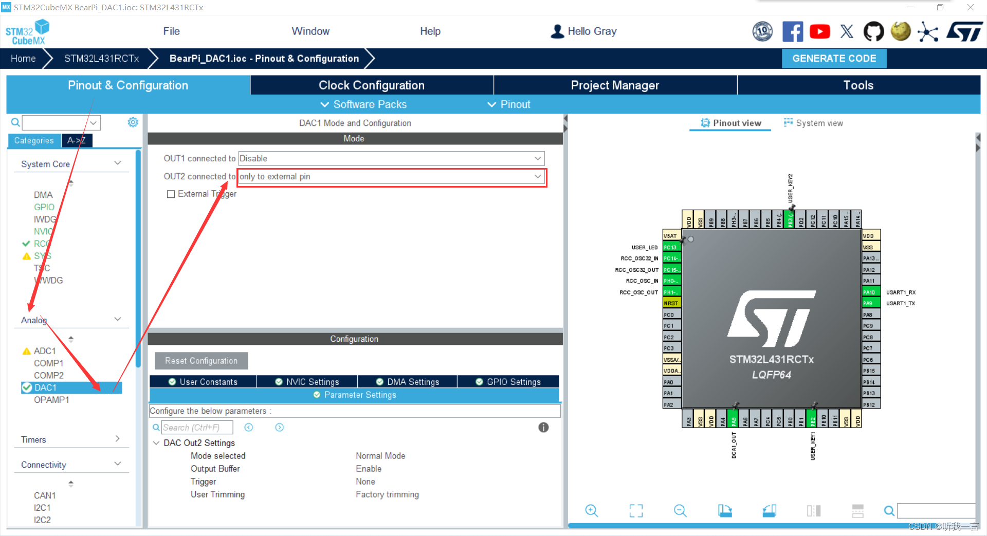The width and height of the screenshot is (987, 536).
Task: Open the File menu
Action: pyautogui.click(x=171, y=31)
